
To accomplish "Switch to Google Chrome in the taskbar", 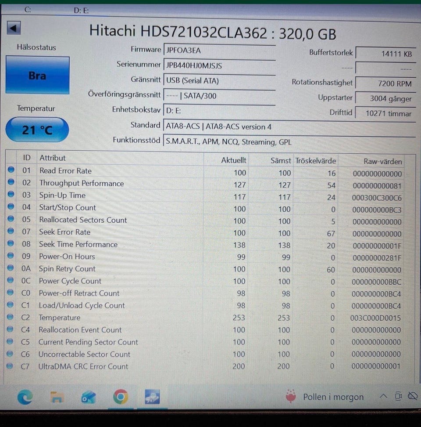I will coord(121,397).
